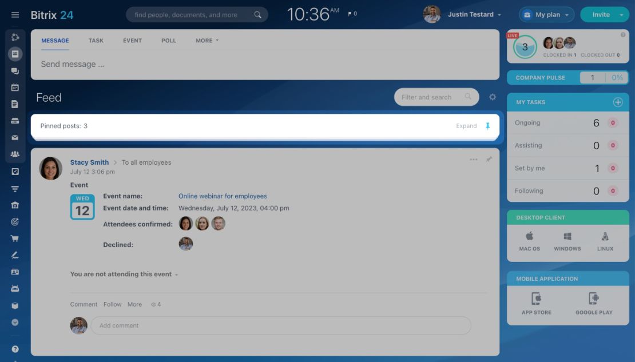Open the Online webinar for employees link

coord(223,196)
